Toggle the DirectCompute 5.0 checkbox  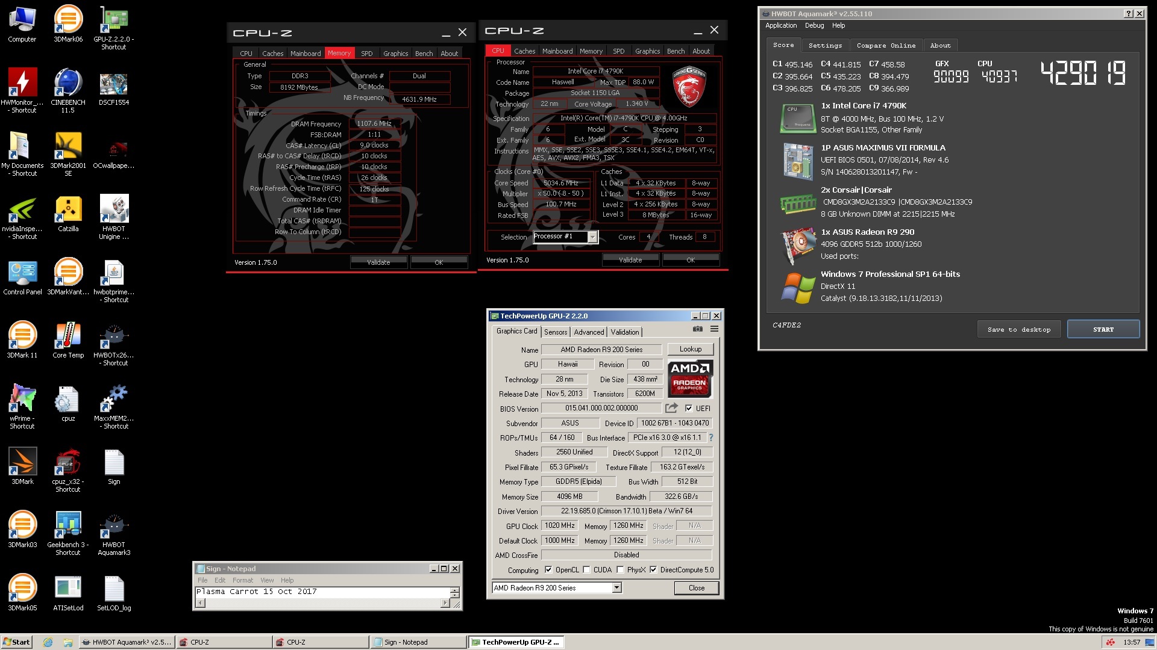(653, 569)
